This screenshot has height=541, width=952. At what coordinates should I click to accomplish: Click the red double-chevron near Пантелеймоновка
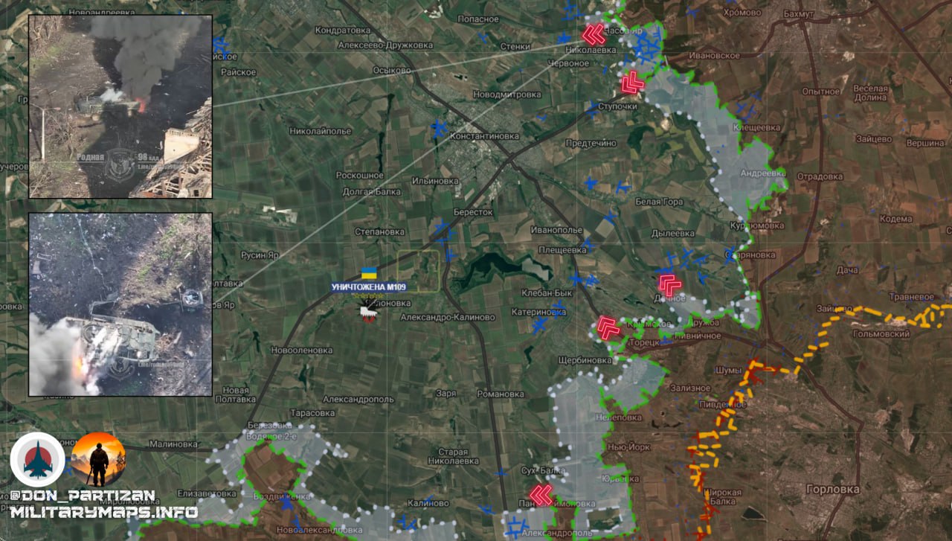[x=541, y=495]
